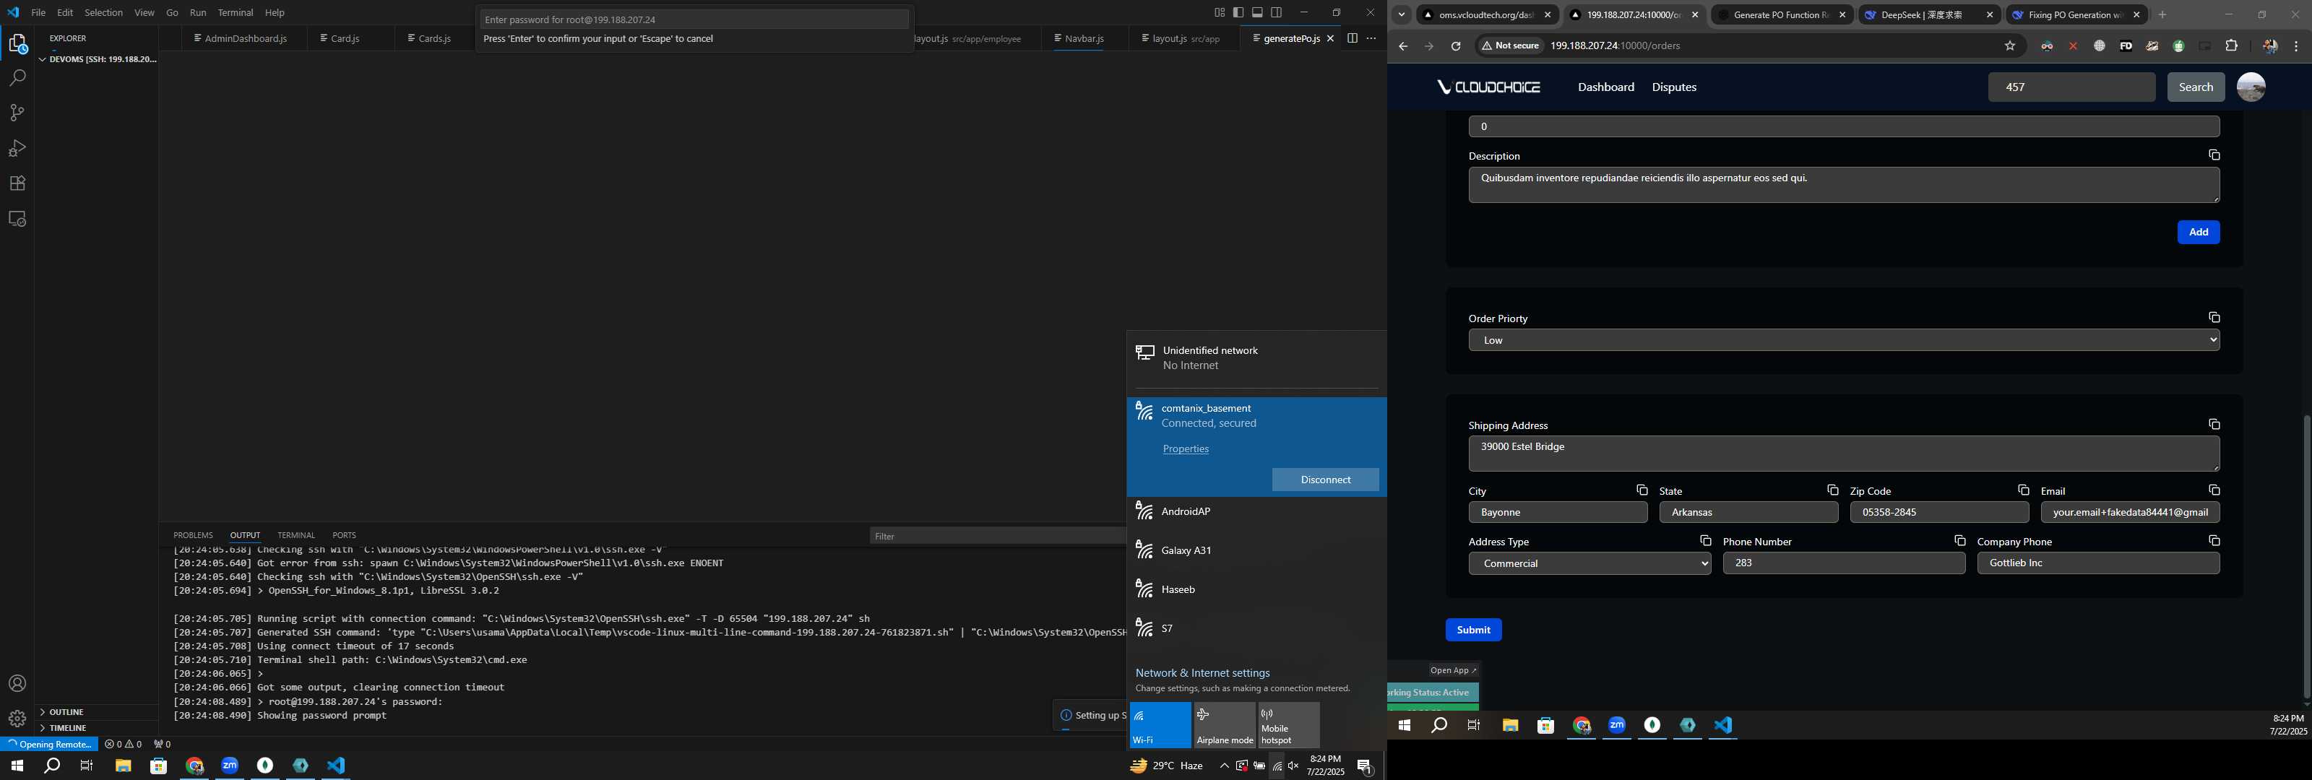Copy the Company Phone value

[x=2213, y=541]
